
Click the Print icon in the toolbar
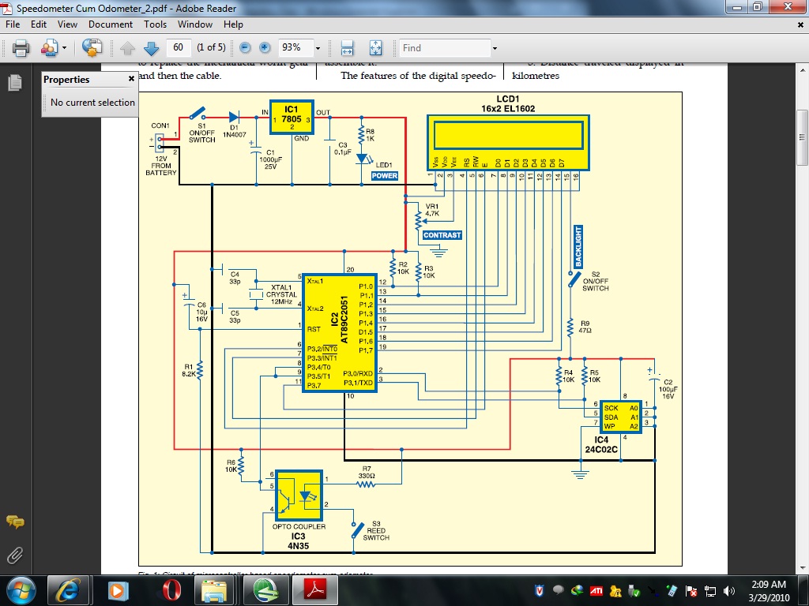pyautogui.click(x=21, y=48)
